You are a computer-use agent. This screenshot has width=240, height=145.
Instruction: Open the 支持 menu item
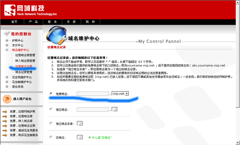[71, 22]
